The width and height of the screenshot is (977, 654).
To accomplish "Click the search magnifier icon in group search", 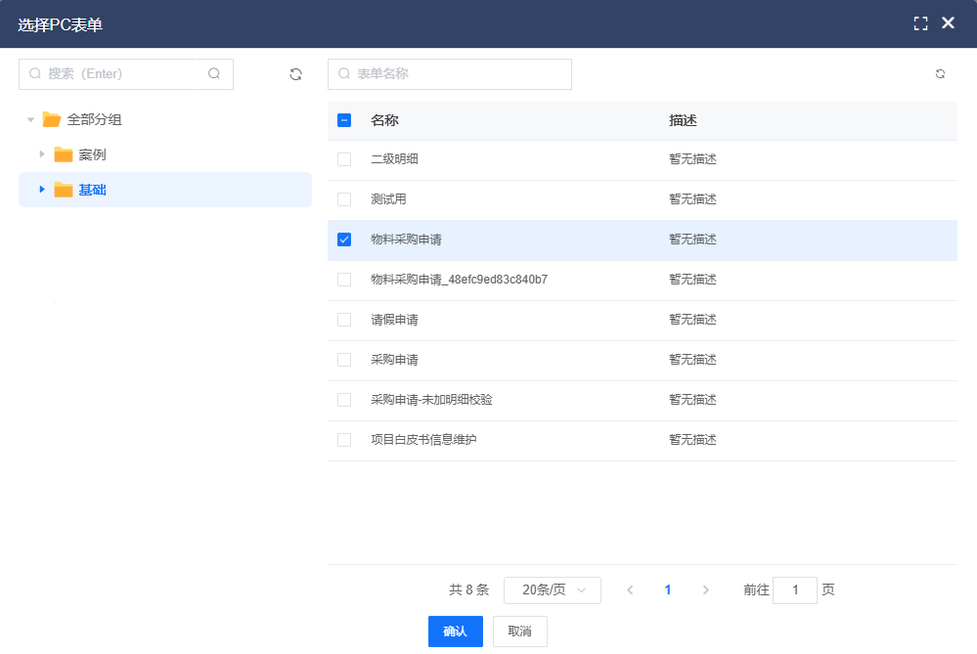I will coord(214,73).
